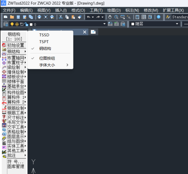The image size is (188, 174).
Task: Click 图库管理 in the side panel
Action: coord(16,166)
